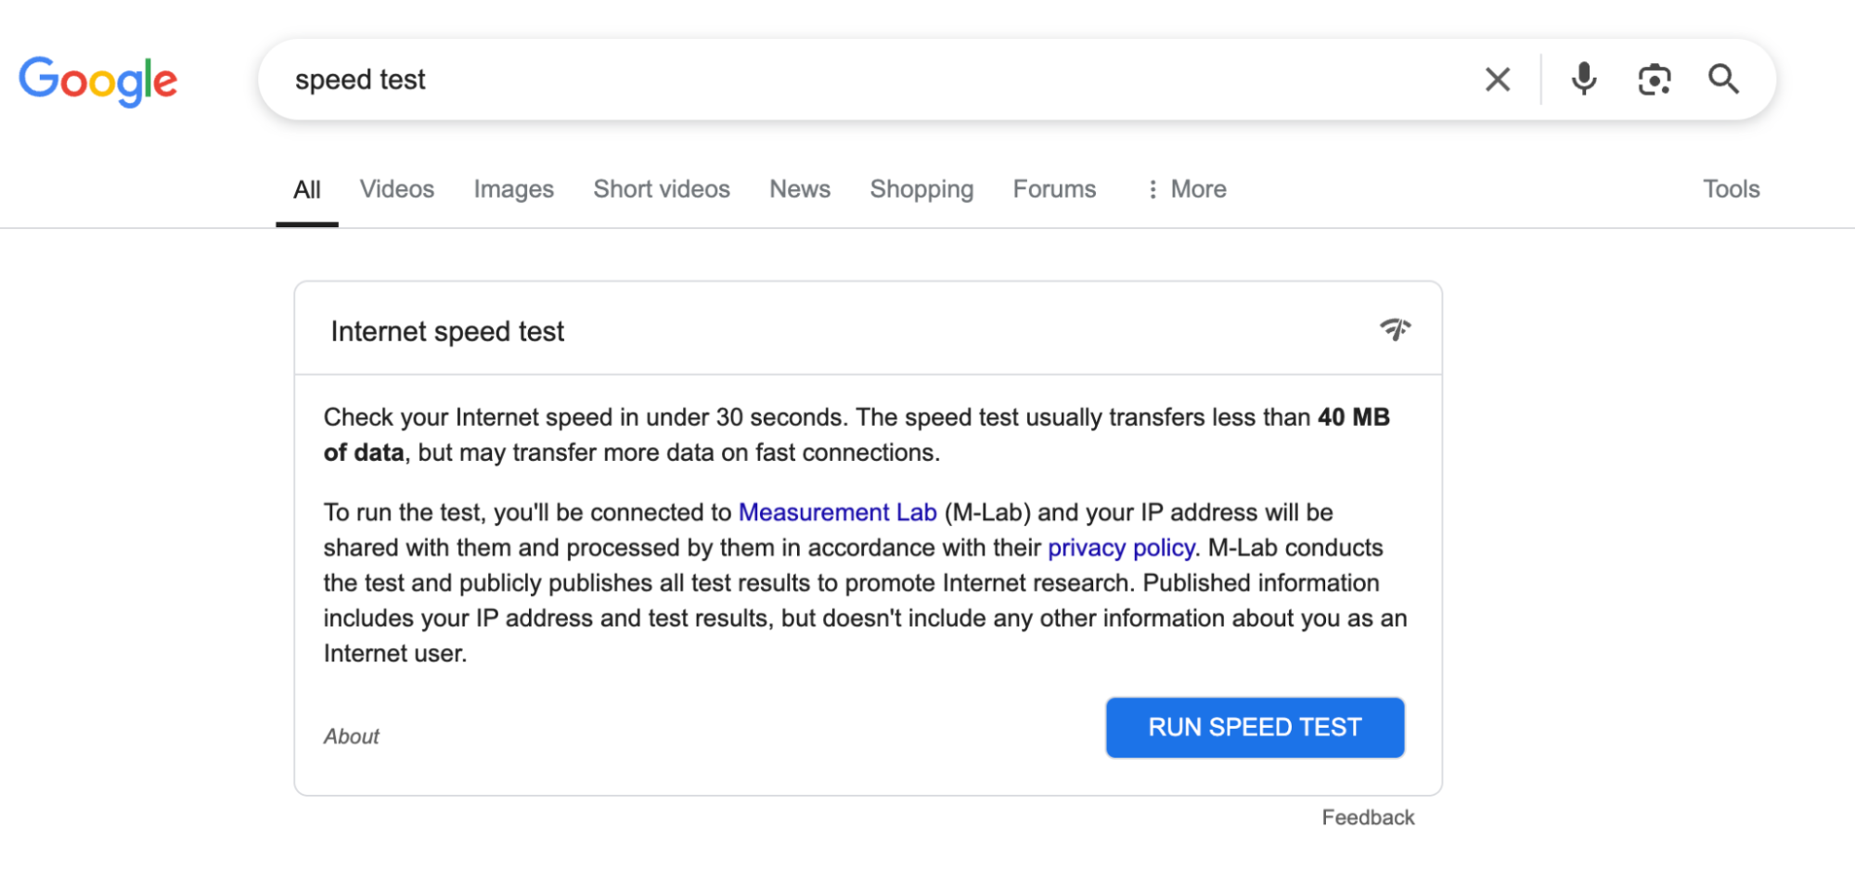Open M-Lab's privacy policy link

pos(1120,547)
